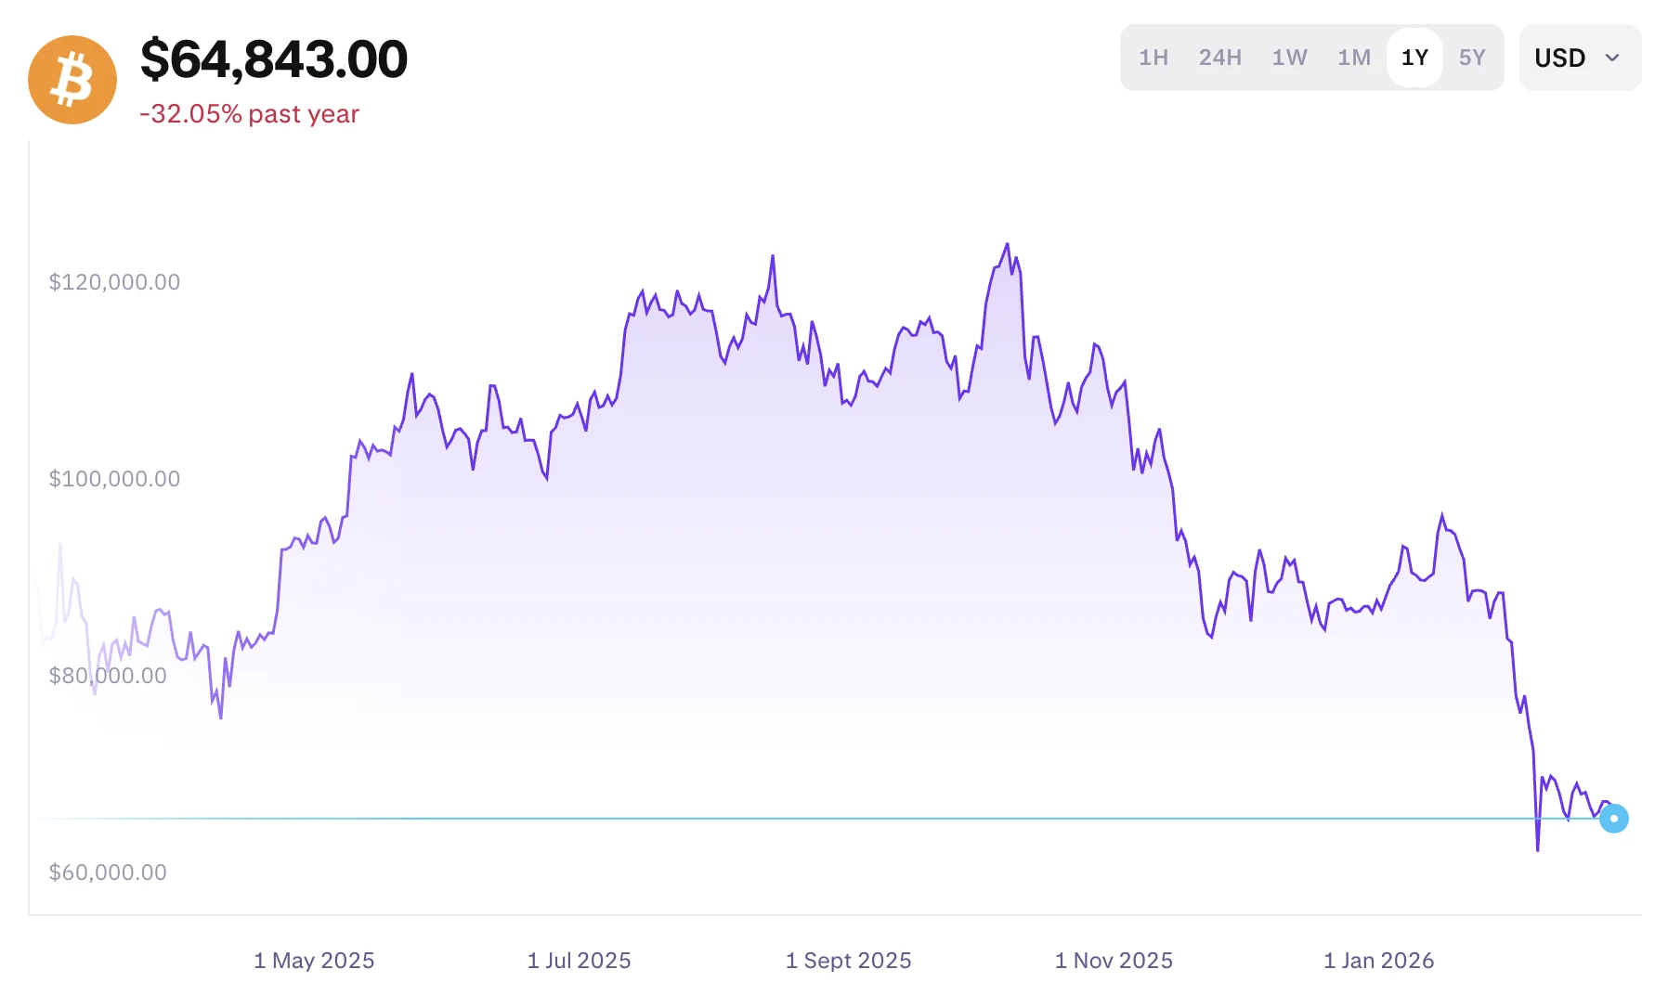This screenshot has width=1668, height=1008.
Task: Click the 1 Nov 2025 date label
Action: point(1114,961)
